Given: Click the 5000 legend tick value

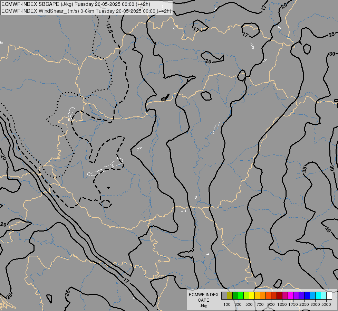Looking at the screenshot, I should pos(326,304).
